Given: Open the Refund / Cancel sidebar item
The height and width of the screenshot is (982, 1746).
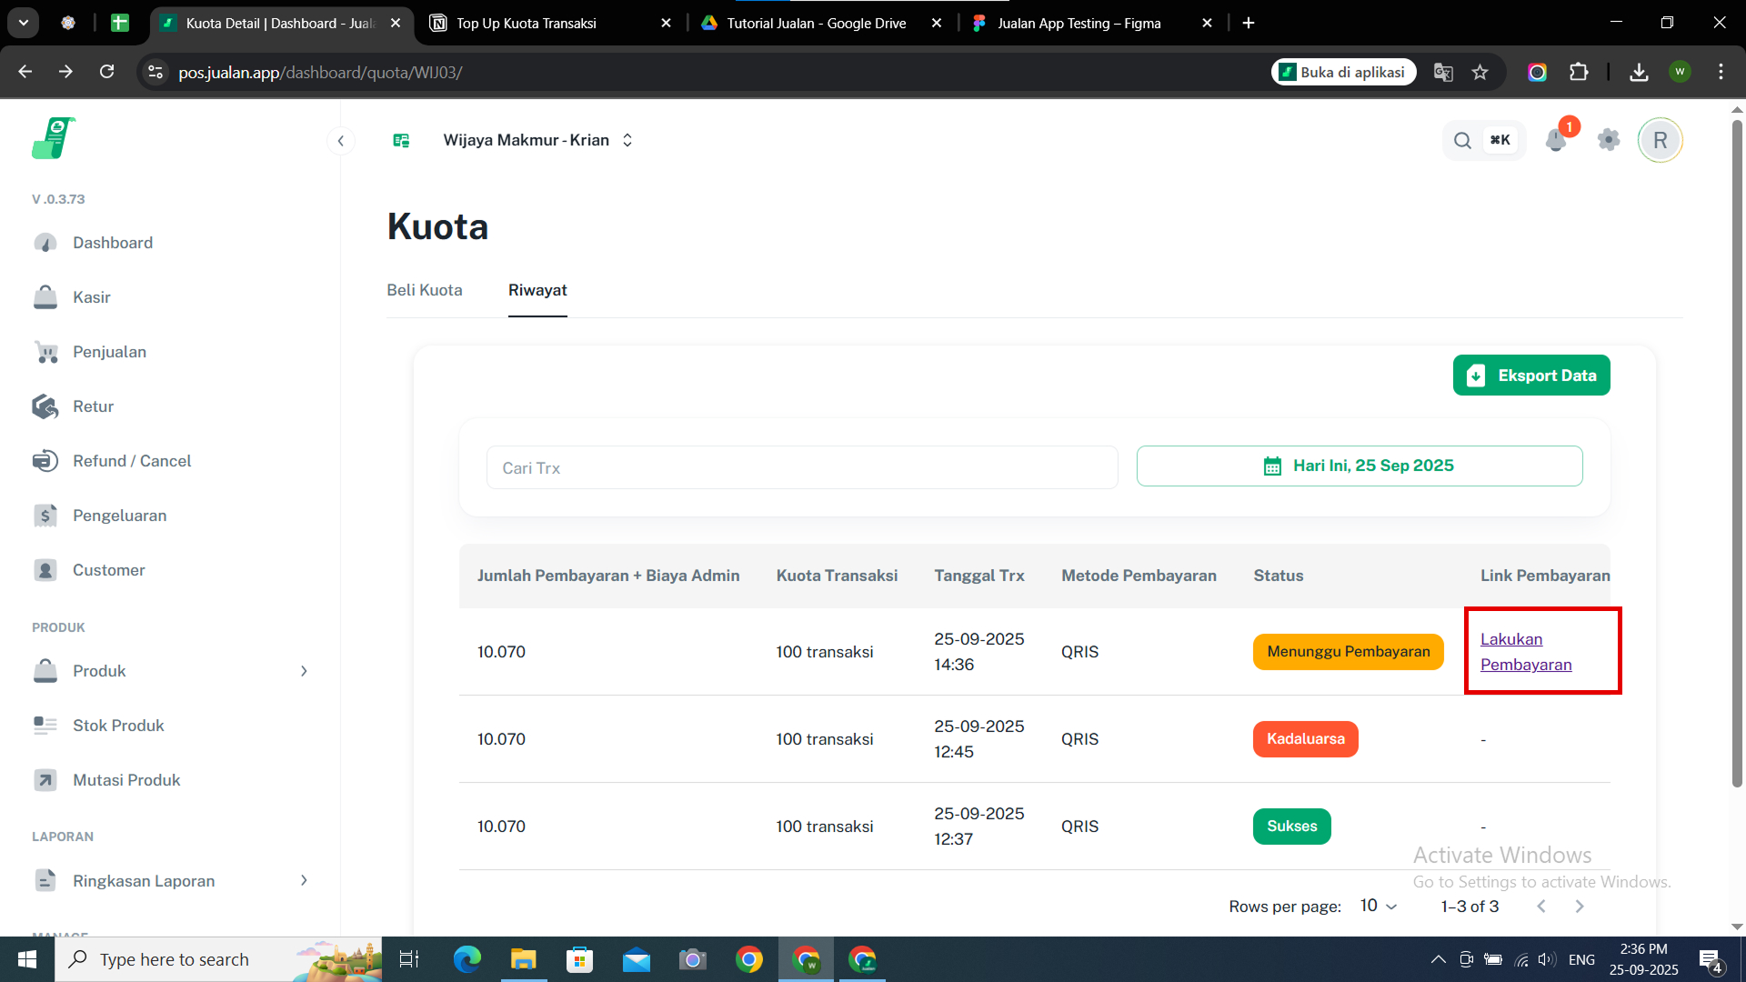Looking at the screenshot, I should [132, 461].
